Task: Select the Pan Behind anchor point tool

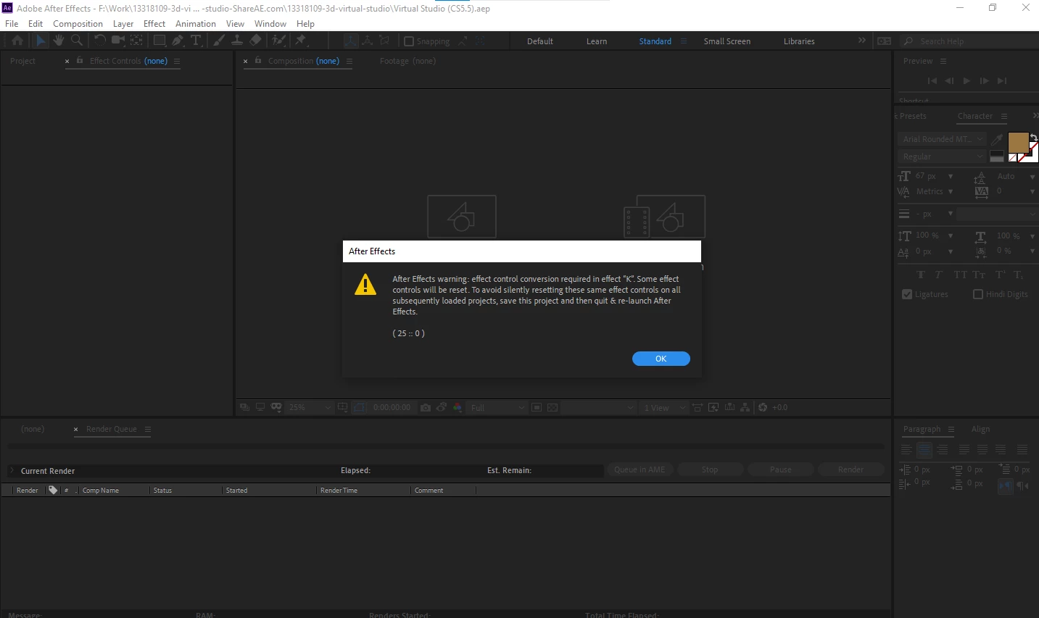Action: 136,41
